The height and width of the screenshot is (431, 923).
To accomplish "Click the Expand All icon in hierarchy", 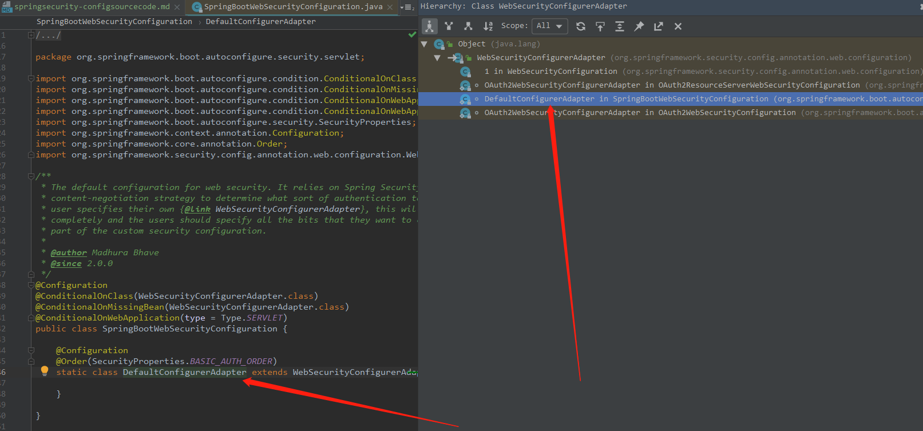I will click(x=620, y=26).
